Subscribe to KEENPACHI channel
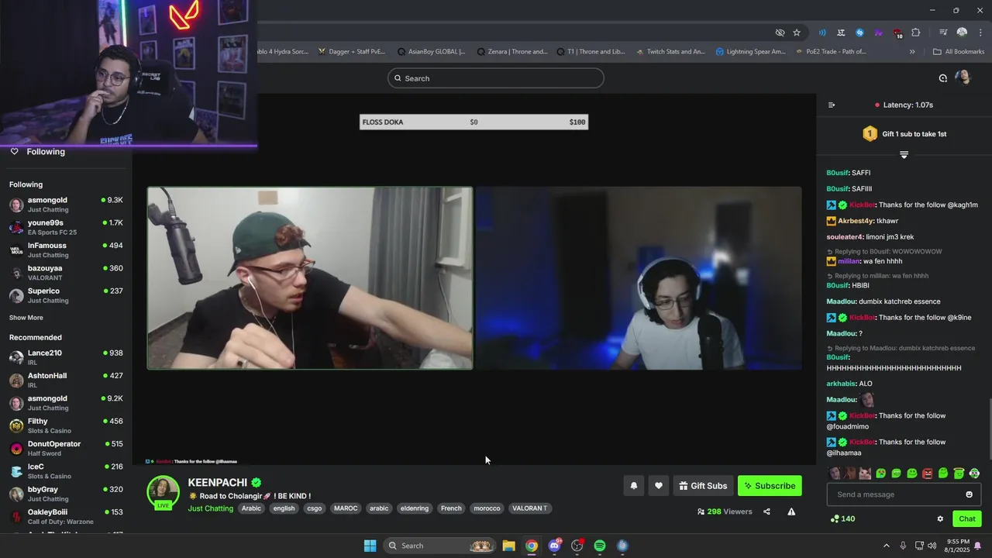This screenshot has height=558, width=992. coord(770,486)
